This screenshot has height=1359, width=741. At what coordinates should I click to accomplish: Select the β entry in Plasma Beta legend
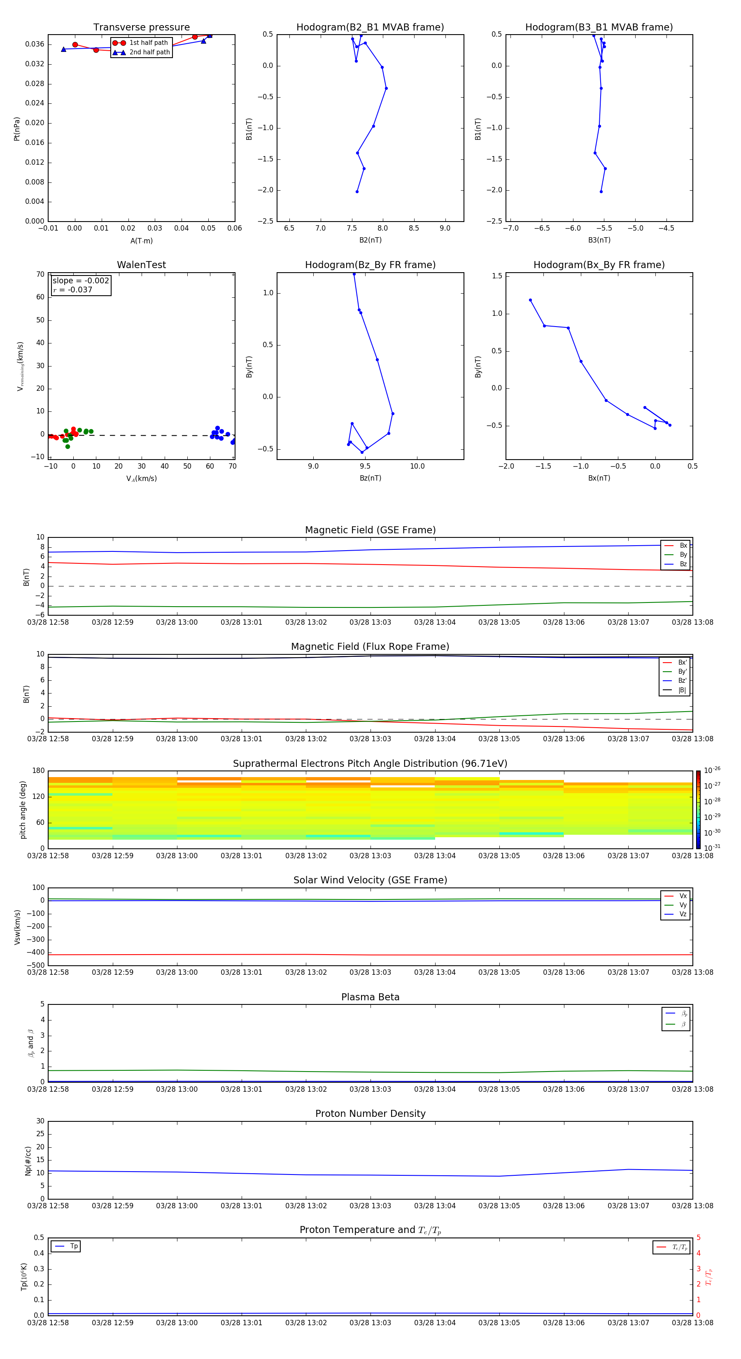[x=676, y=1024]
